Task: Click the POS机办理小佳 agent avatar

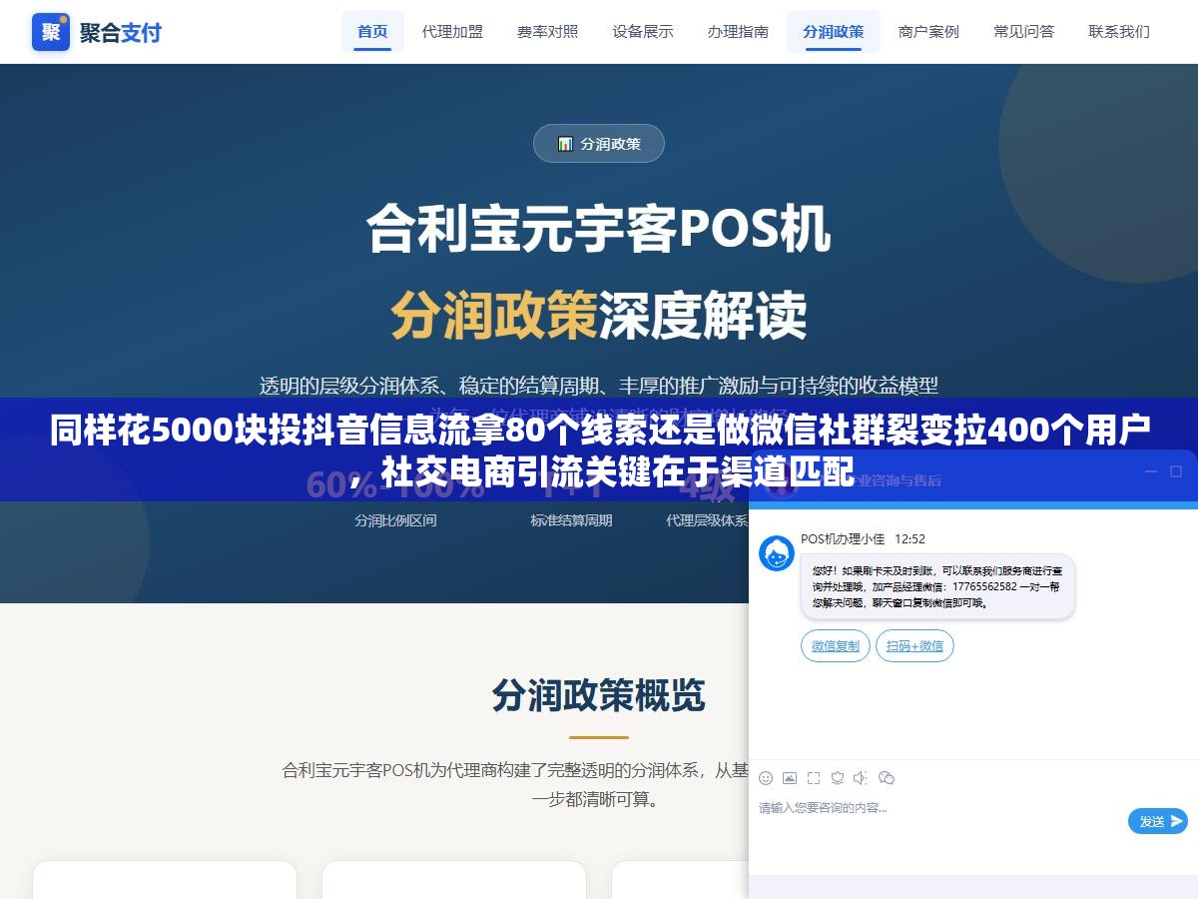Action: pos(777,553)
